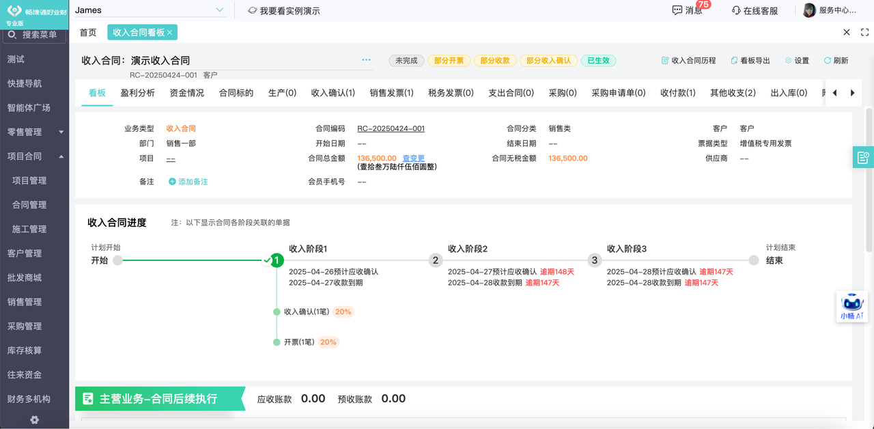This screenshot has width=874, height=429.
Task: Expand the James account dropdown
Action: 219,10
